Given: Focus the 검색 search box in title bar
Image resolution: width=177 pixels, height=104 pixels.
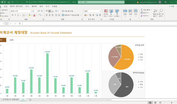Looking at the screenshot, I should click(x=101, y=2).
